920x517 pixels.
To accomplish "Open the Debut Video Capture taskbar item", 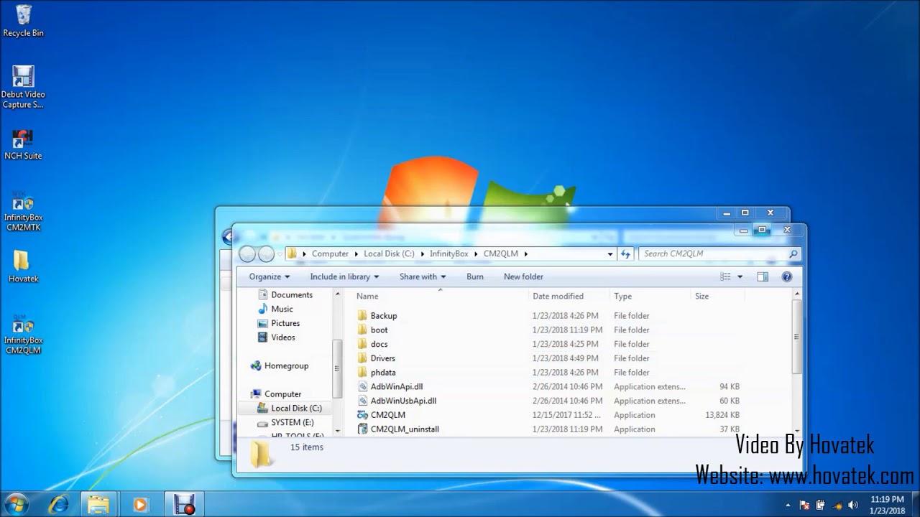I will pos(184,504).
